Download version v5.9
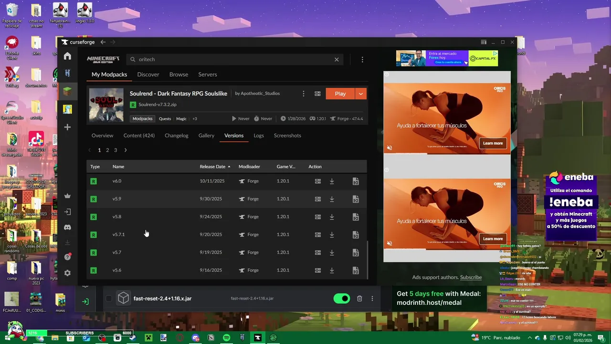Image resolution: width=611 pixels, height=344 pixels. point(332,199)
